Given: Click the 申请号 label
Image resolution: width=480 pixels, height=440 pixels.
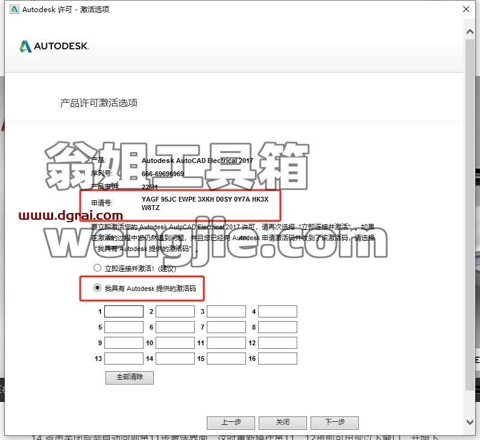Looking at the screenshot, I should pos(102,203).
